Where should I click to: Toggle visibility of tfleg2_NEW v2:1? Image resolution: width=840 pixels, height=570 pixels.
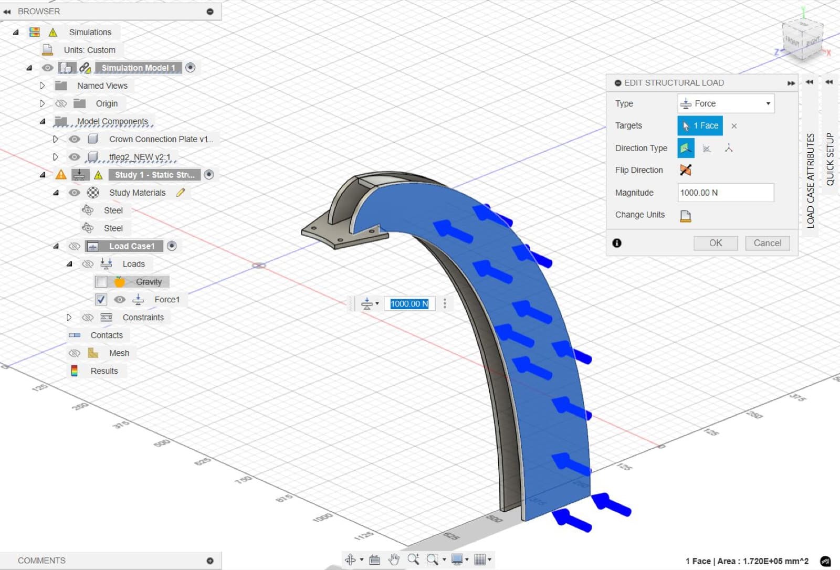coord(75,157)
